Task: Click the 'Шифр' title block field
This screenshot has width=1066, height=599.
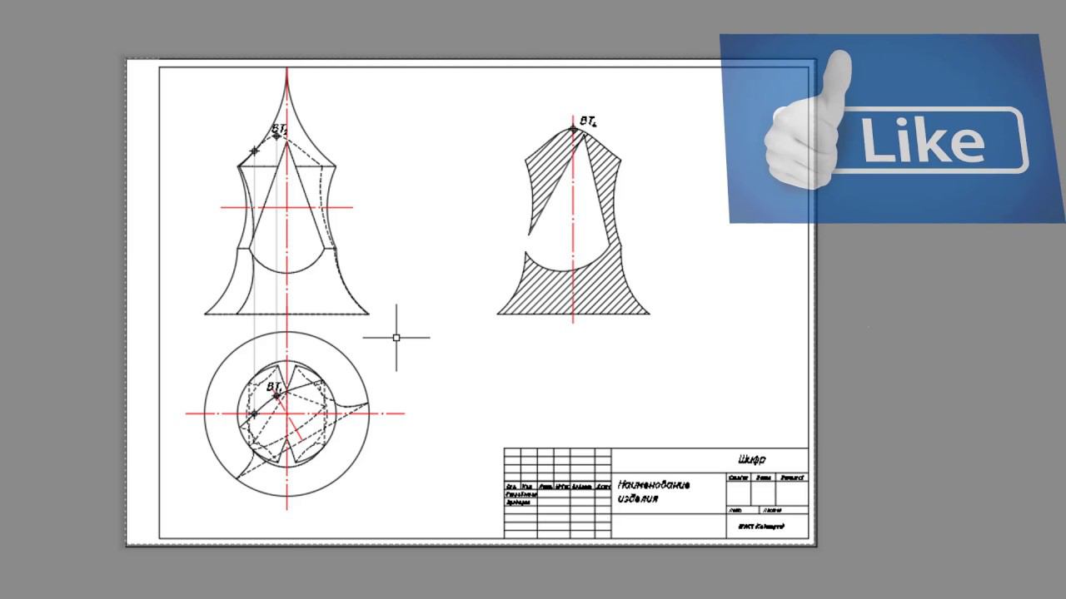Action: (752, 459)
